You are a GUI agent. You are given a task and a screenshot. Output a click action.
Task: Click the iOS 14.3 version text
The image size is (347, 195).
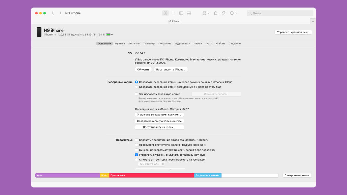click(x=140, y=53)
